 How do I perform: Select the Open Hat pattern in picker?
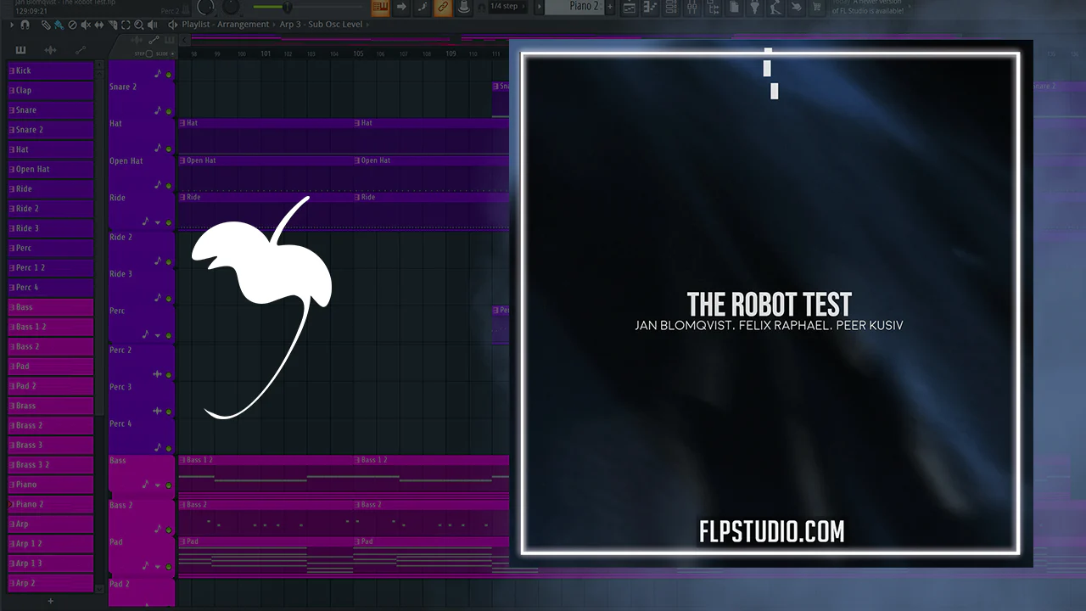pos(51,169)
